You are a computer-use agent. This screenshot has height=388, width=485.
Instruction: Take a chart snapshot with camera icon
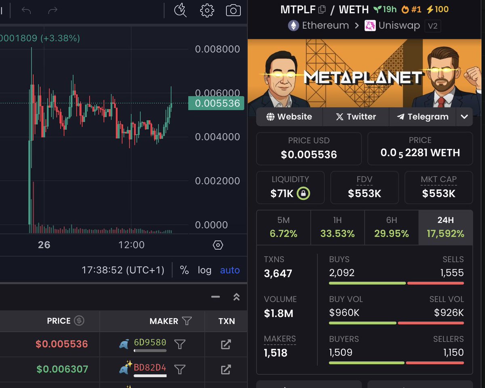233,10
